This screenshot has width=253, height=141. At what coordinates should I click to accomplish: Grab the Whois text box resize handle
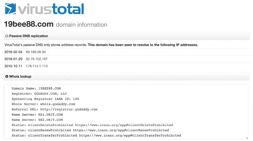click(247, 138)
